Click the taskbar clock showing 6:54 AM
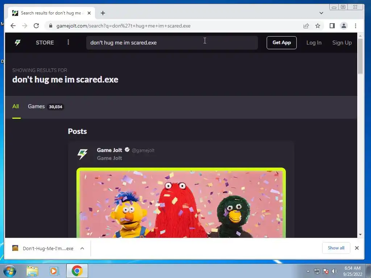The image size is (371, 278). 352,271
